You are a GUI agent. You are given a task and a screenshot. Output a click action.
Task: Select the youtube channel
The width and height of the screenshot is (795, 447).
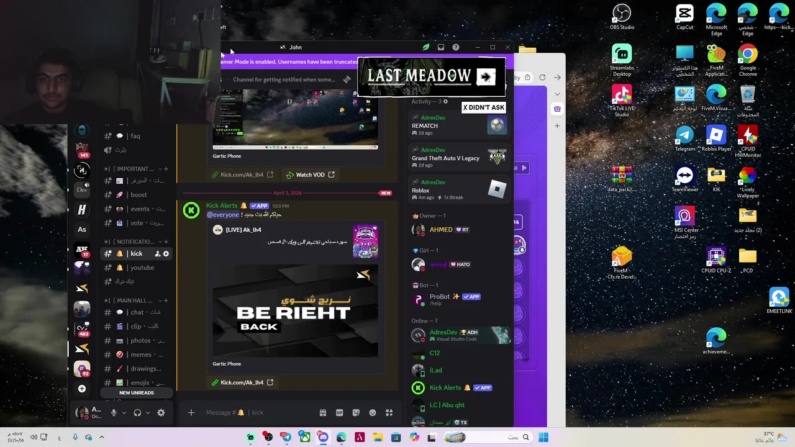[135, 268]
